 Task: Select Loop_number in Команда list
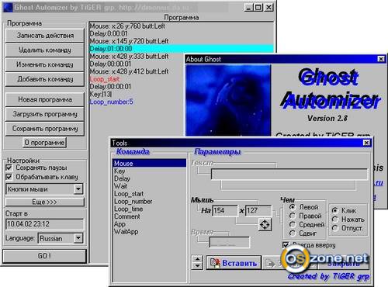click(x=149, y=201)
